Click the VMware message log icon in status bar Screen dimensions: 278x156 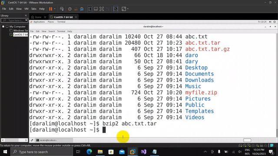tap(271, 146)
